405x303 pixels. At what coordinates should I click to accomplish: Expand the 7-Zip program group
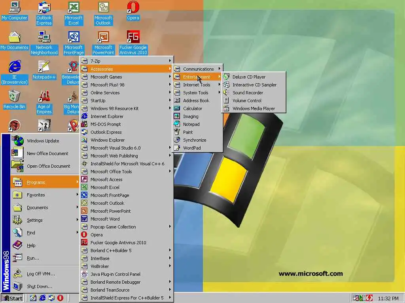(x=126, y=61)
